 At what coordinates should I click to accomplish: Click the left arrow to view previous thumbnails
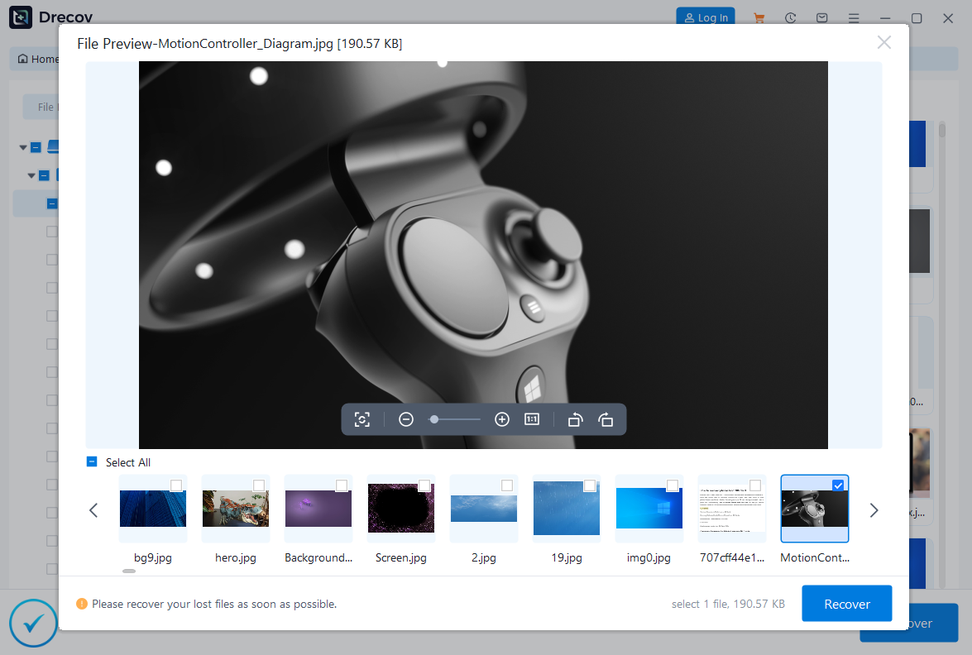coord(93,510)
